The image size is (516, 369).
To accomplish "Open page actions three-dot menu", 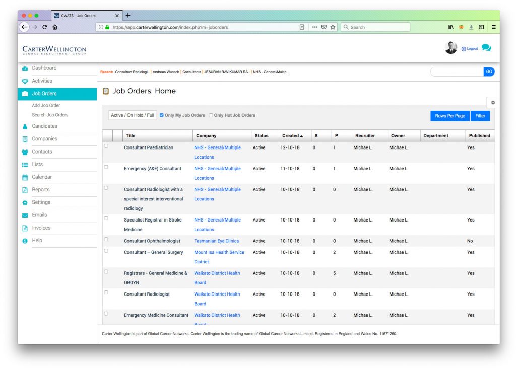I will pos(315,27).
